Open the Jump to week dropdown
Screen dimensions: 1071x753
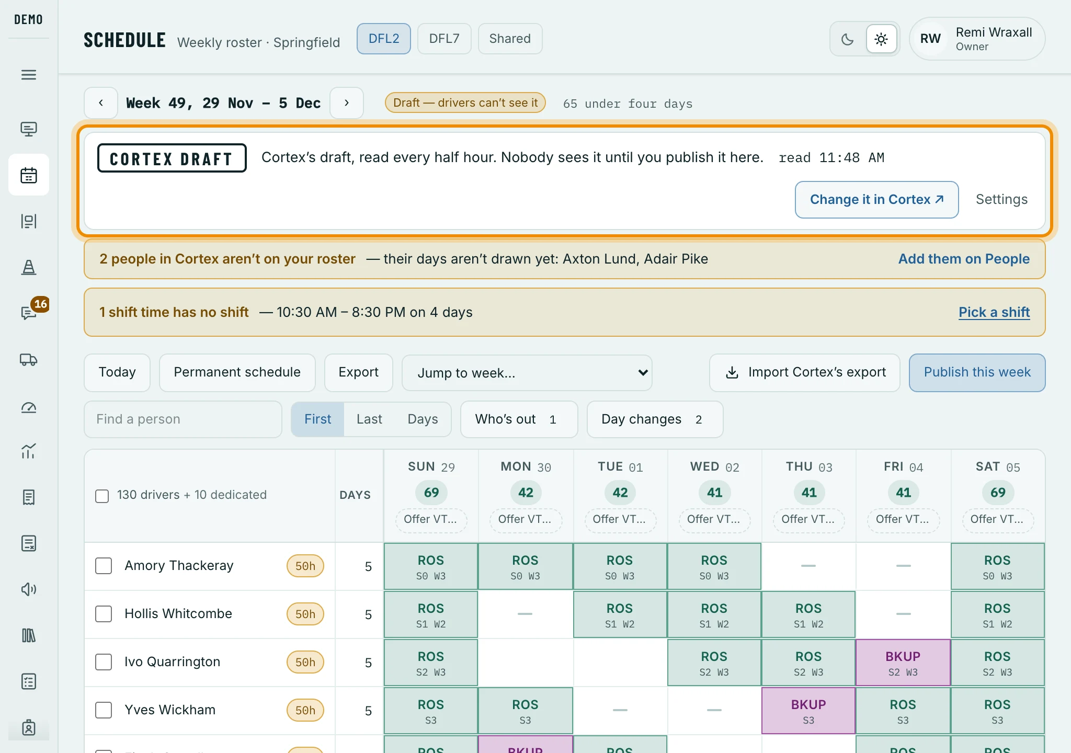(x=527, y=373)
